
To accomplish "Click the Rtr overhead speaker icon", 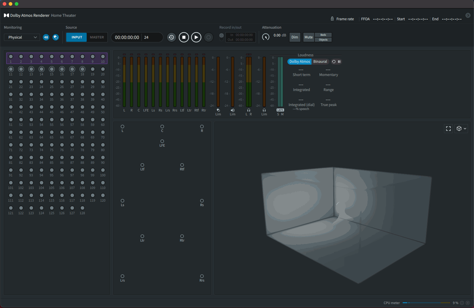I will coord(182,236).
